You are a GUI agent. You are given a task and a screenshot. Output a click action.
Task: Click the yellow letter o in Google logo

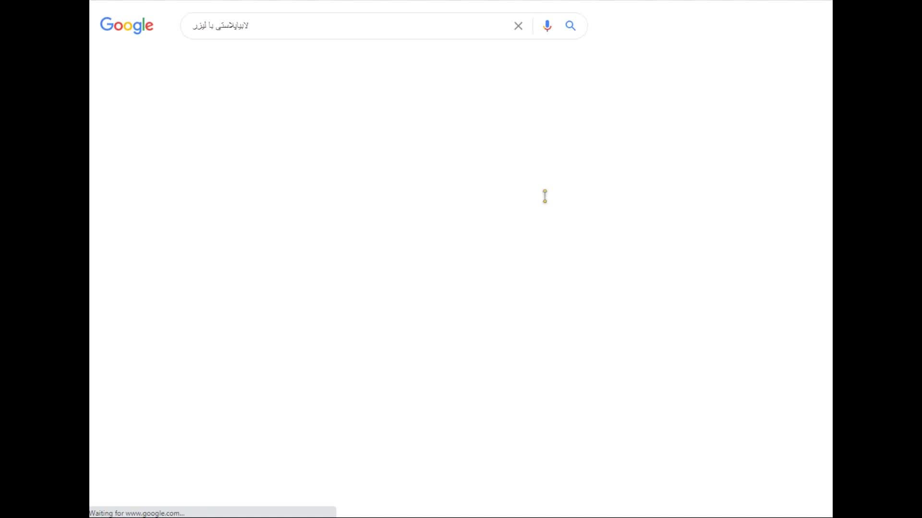point(128,26)
